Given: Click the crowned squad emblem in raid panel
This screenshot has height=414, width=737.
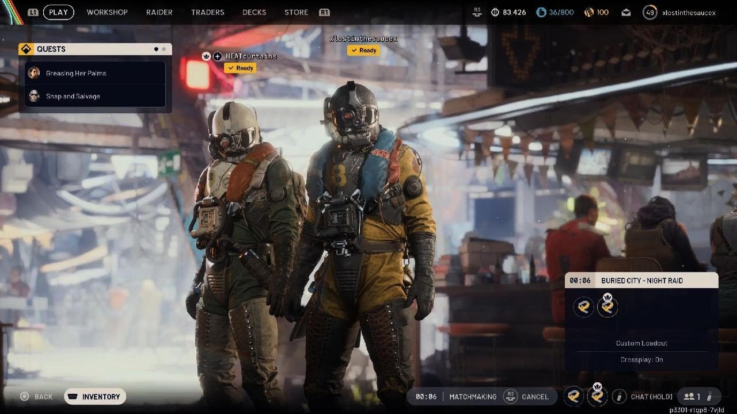Looking at the screenshot, I should coord(607,306).
